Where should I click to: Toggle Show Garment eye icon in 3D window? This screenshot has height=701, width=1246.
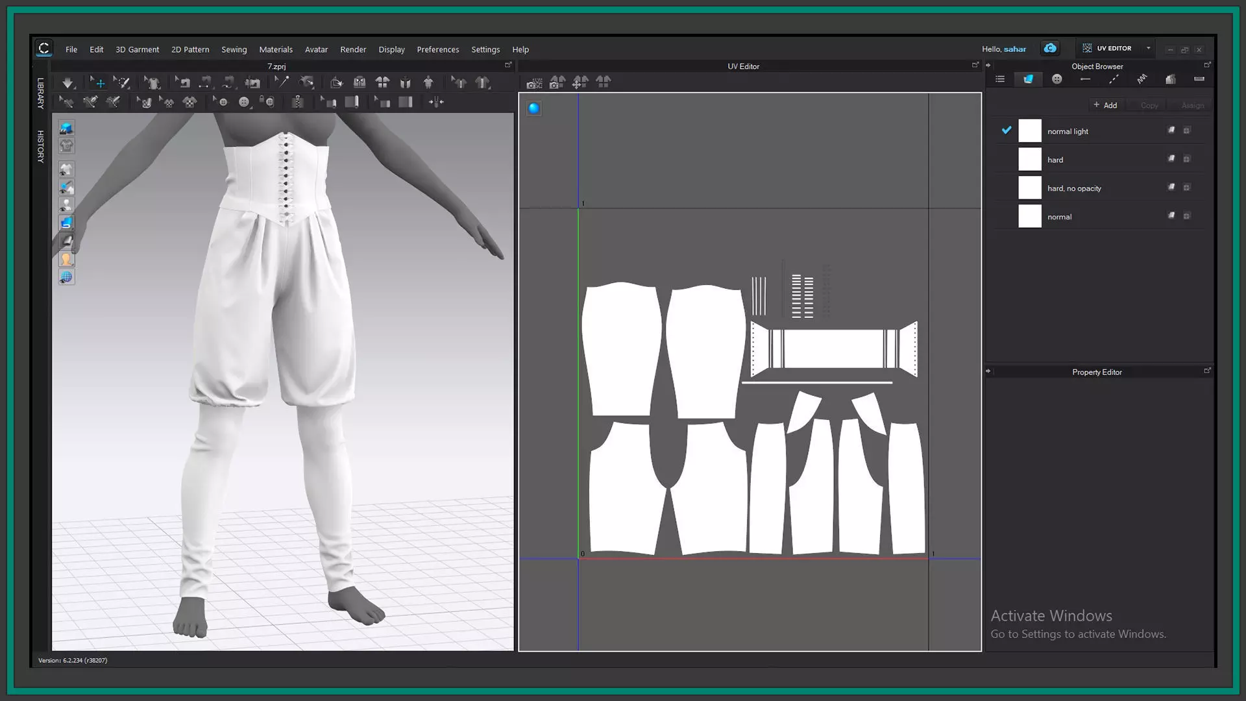coord(66,169)
